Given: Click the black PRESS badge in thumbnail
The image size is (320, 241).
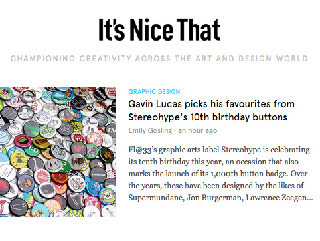Looking at the screenshot, I should 102,94.
